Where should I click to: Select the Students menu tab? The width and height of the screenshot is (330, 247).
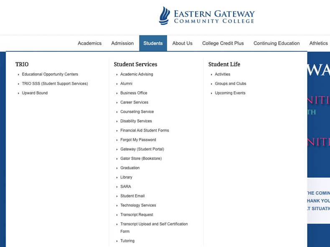tap(153, 43)
